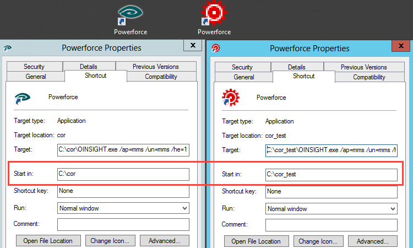Select the teal Powerforce desktop shortcut icon

coord(131,15)
